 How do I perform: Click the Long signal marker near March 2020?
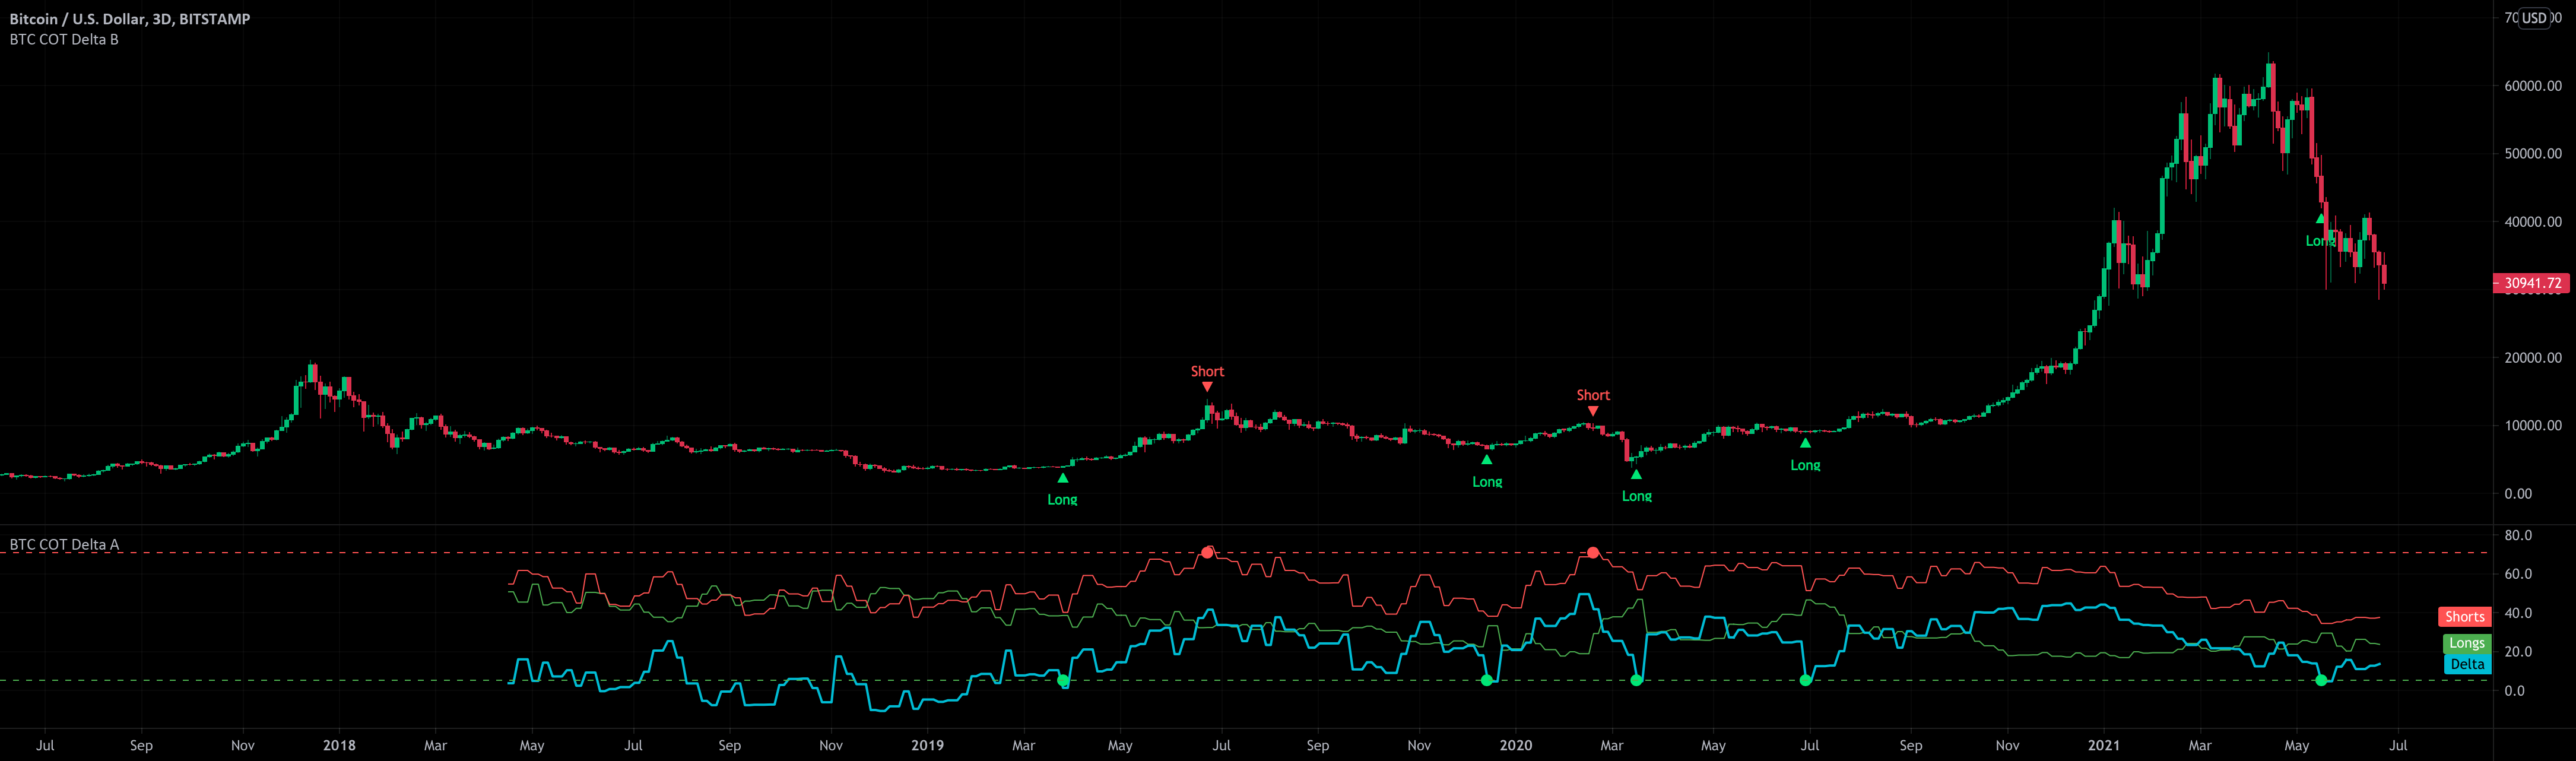[1636, 487]
